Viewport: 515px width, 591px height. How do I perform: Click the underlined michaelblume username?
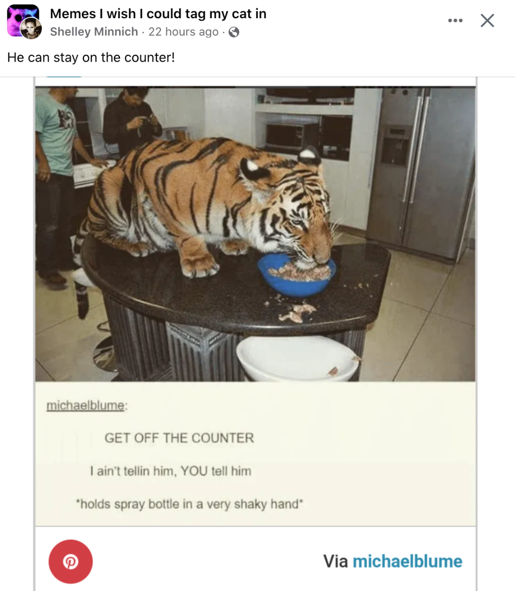tap(86, 405)
